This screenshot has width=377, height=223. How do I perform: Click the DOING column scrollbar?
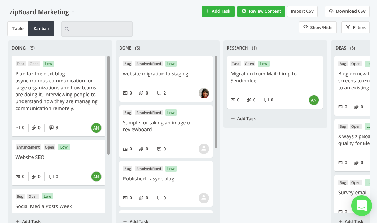click(x=109, y=106)
